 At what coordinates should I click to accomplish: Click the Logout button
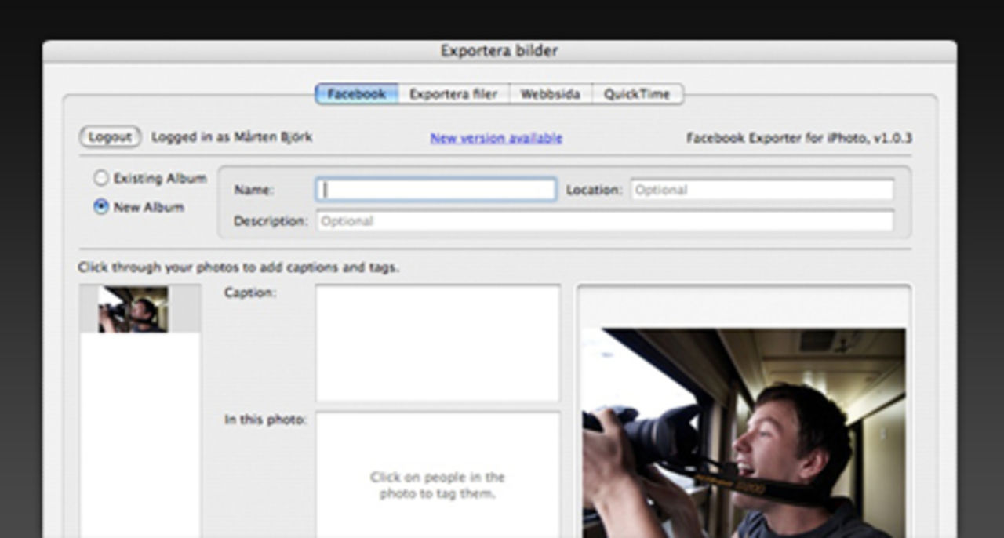109,136
